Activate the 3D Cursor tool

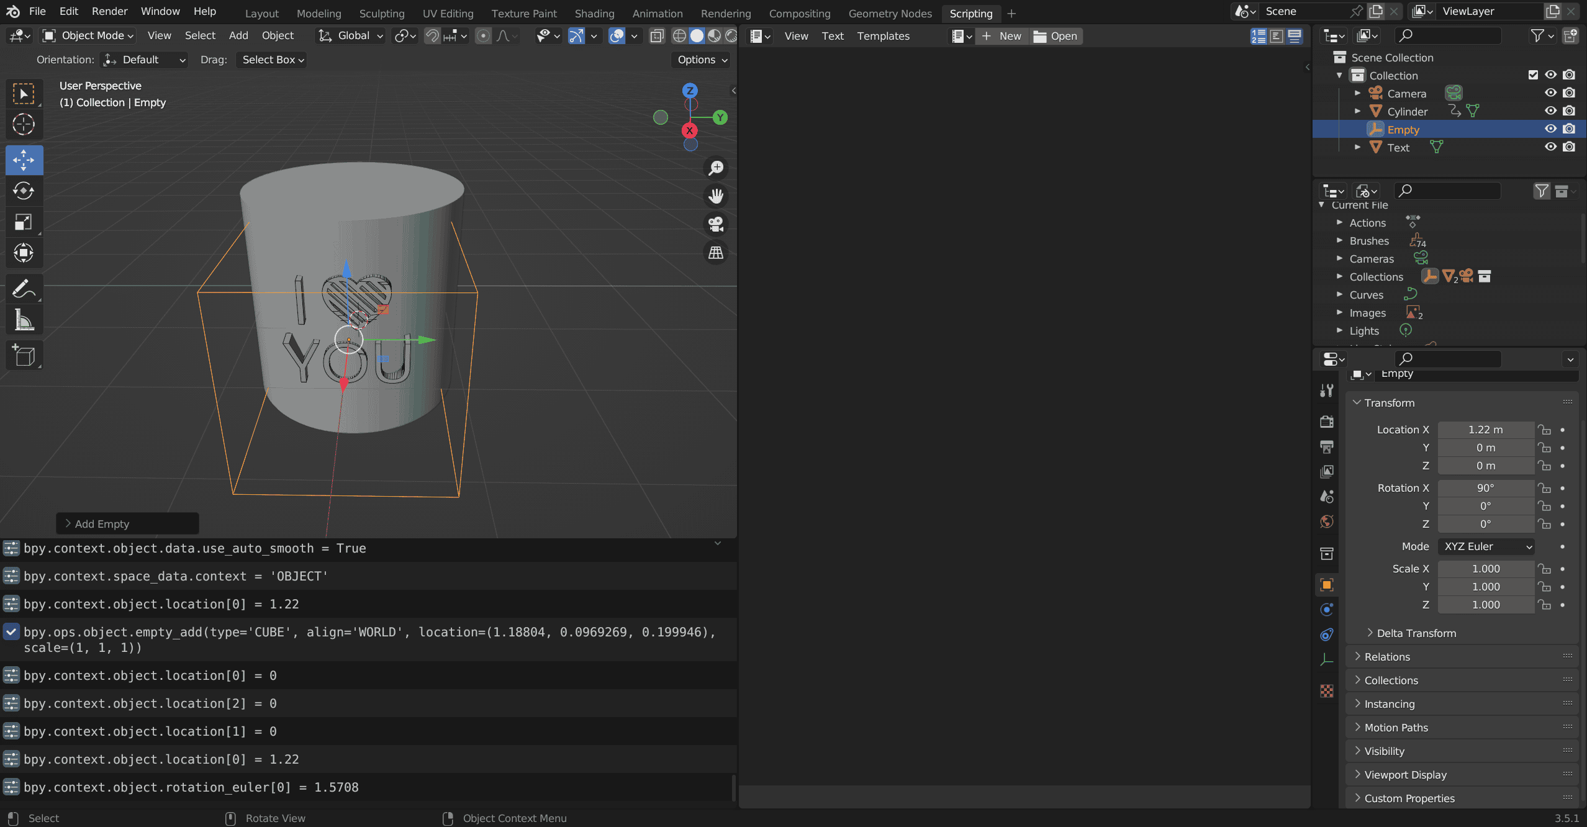tap(24, 125)
